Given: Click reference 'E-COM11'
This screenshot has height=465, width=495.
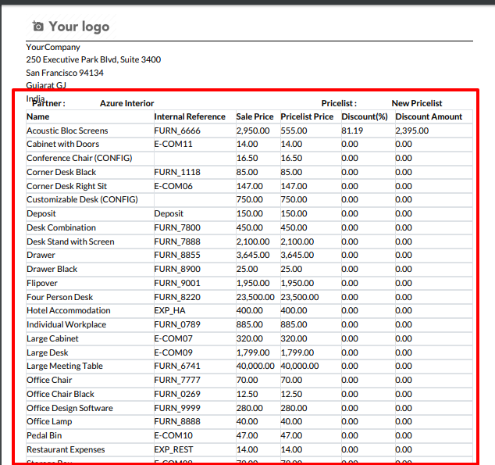Looking at the screenshot, I should (x=173, y=144).
